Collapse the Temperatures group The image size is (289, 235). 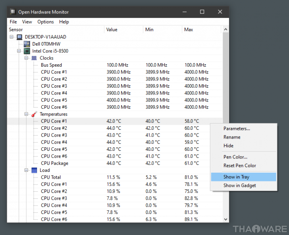[26, 114]
